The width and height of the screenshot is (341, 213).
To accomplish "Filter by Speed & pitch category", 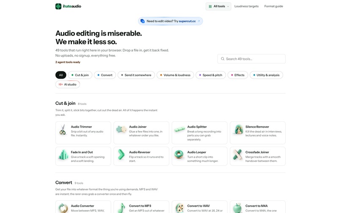I will click(x=211, y=75).
